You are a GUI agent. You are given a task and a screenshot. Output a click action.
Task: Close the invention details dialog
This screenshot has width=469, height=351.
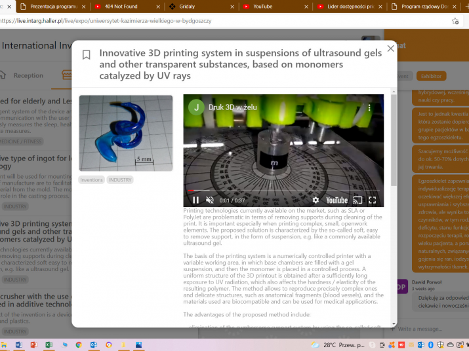391,48
